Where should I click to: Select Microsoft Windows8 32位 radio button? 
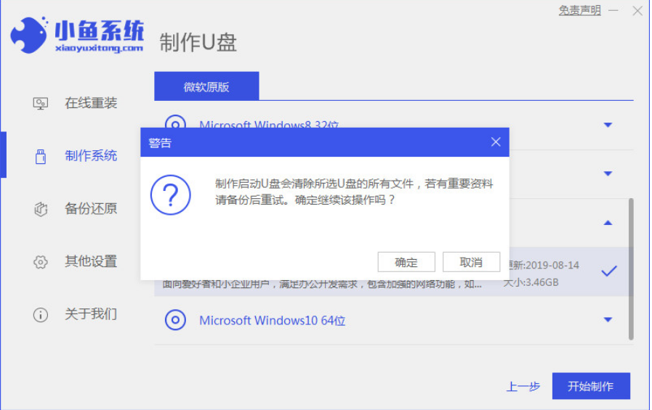(x=175, y=123)
